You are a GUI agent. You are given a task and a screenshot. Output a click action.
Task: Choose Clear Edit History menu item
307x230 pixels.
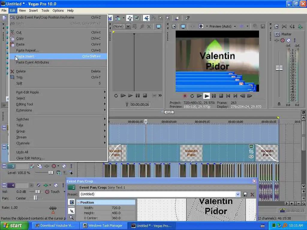[x=58, y=158]
